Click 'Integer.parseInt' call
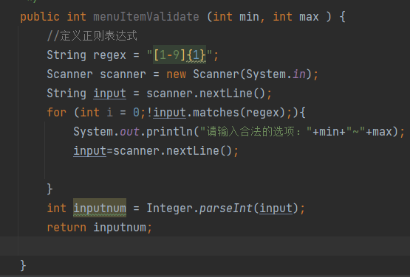 (199, 208)
